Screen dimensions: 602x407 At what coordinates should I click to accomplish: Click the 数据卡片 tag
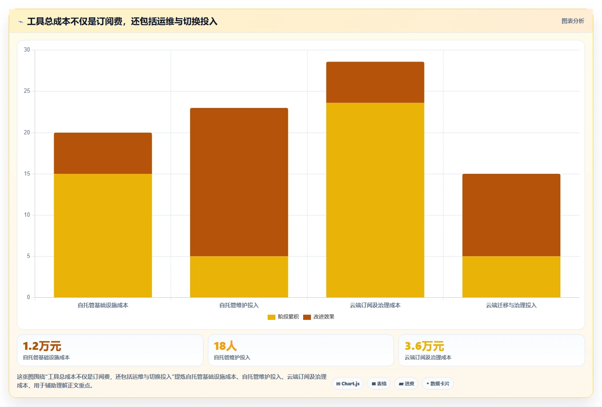[437, 384]
